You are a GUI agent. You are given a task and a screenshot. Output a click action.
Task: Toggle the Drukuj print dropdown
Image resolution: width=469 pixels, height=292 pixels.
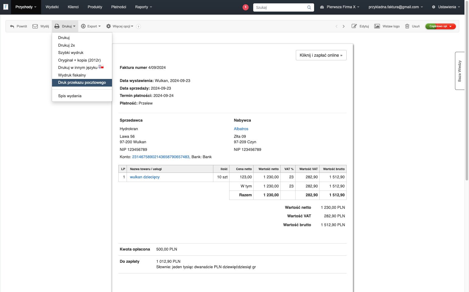pyautogui.click(x=65, y=27)
